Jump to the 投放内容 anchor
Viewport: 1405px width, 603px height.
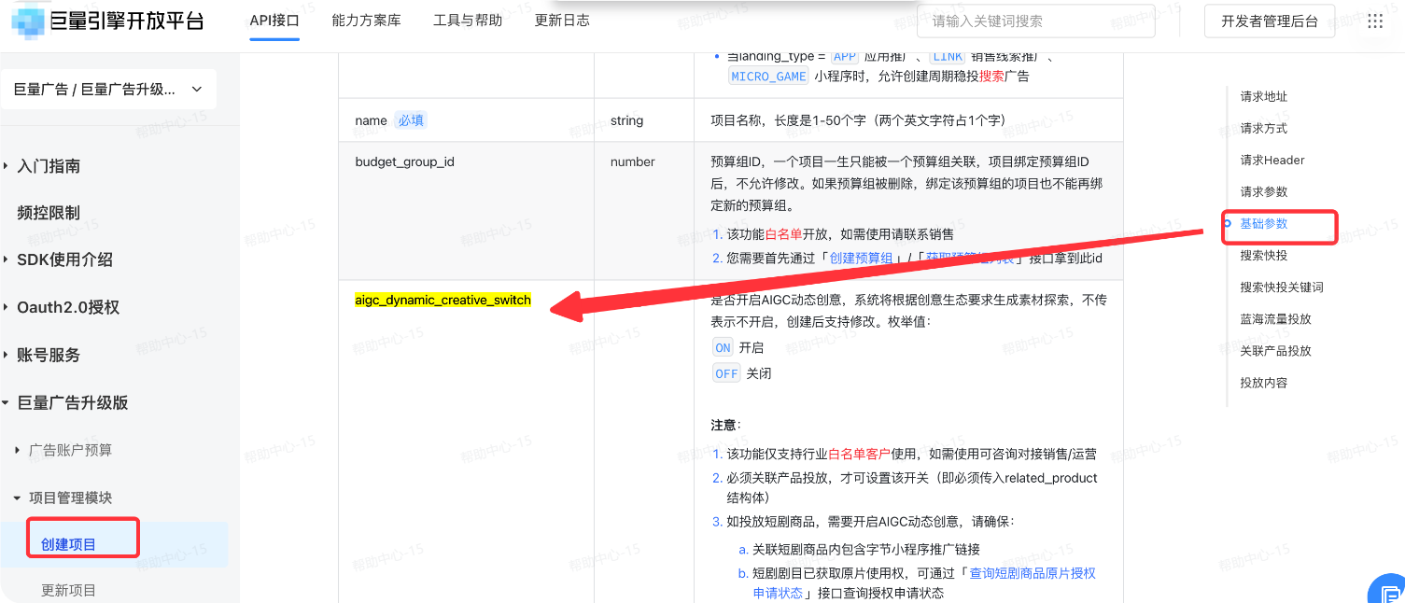point(1263,382)
